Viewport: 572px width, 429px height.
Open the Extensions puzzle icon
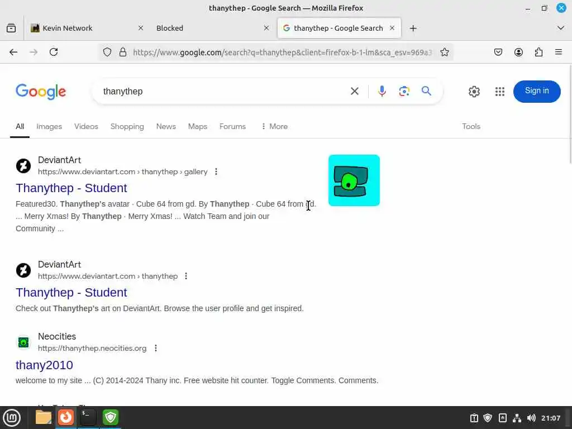point(538,52)
